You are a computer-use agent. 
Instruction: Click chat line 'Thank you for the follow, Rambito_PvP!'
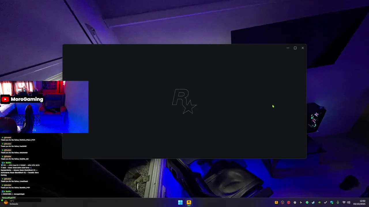(x=15, y=188)
